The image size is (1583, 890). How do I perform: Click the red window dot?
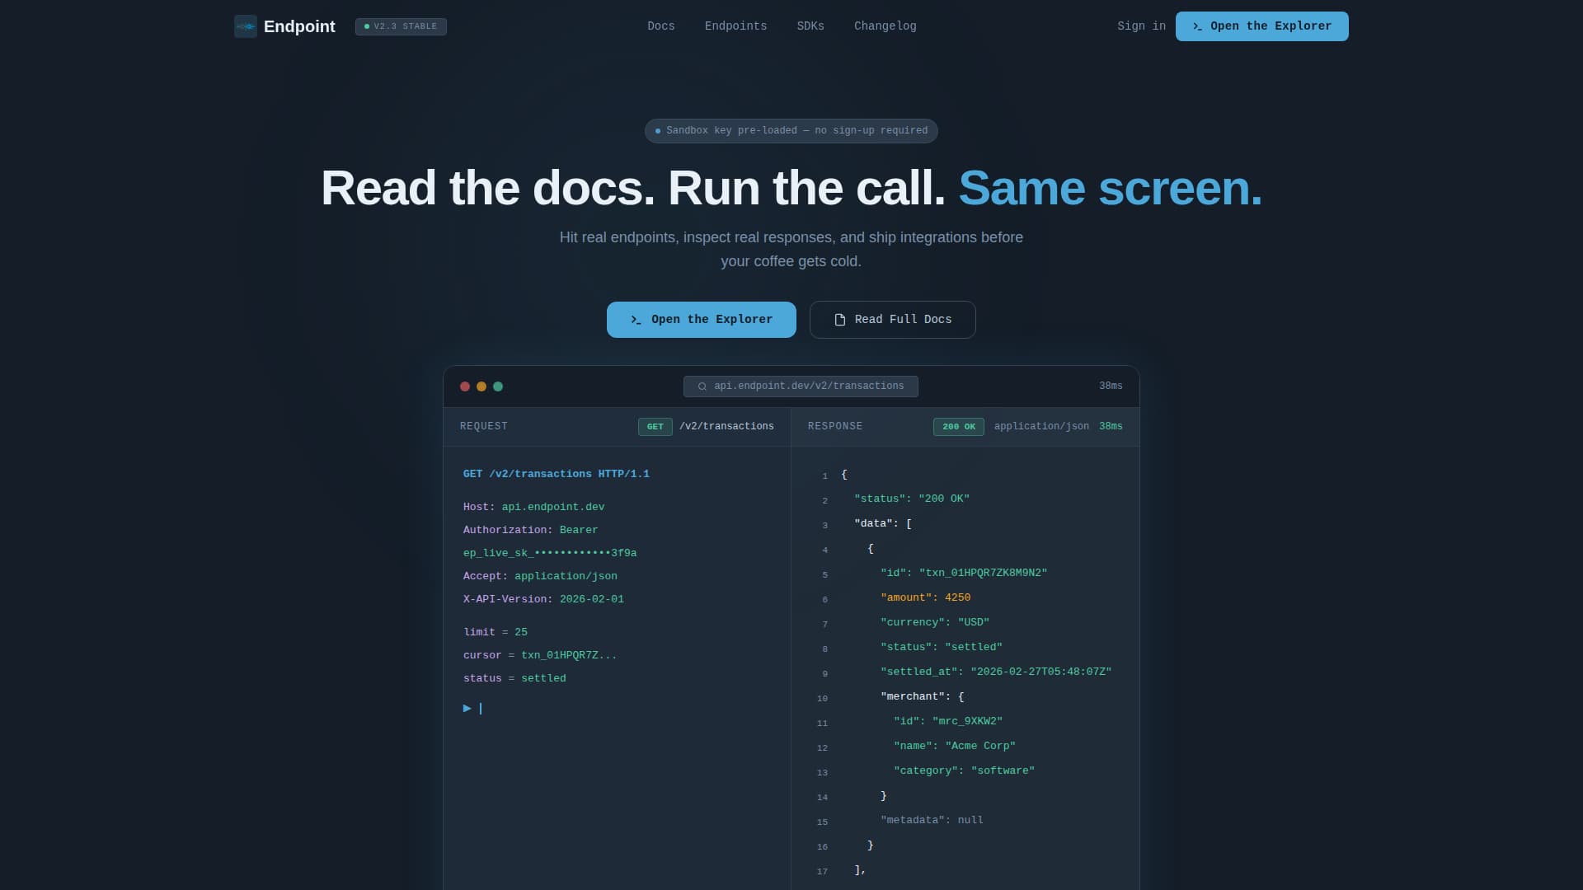click(x=465, y=386)
